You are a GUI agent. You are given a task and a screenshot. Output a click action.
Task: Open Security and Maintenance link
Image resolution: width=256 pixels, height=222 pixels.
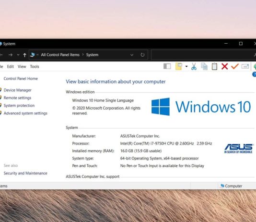(x=25, y=173)
